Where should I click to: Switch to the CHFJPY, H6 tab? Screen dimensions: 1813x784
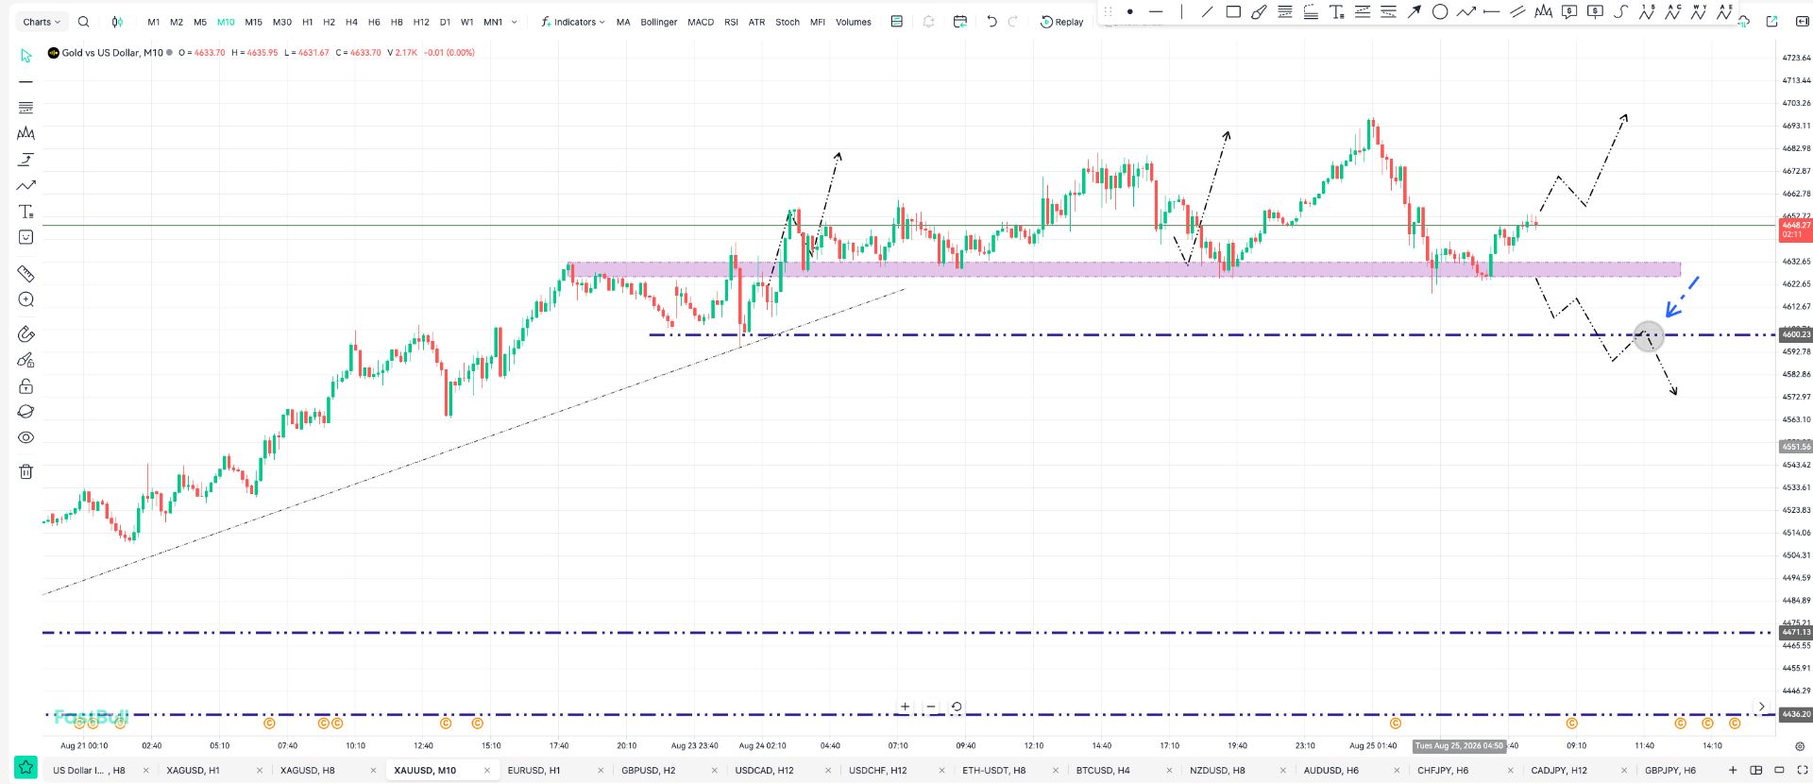tap(1443, 771)
